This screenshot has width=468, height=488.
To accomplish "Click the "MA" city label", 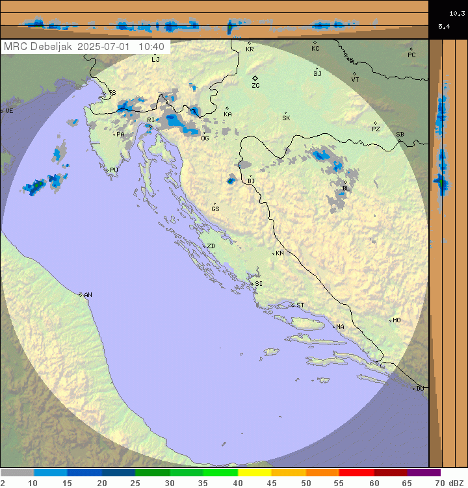I will point(341,327).
